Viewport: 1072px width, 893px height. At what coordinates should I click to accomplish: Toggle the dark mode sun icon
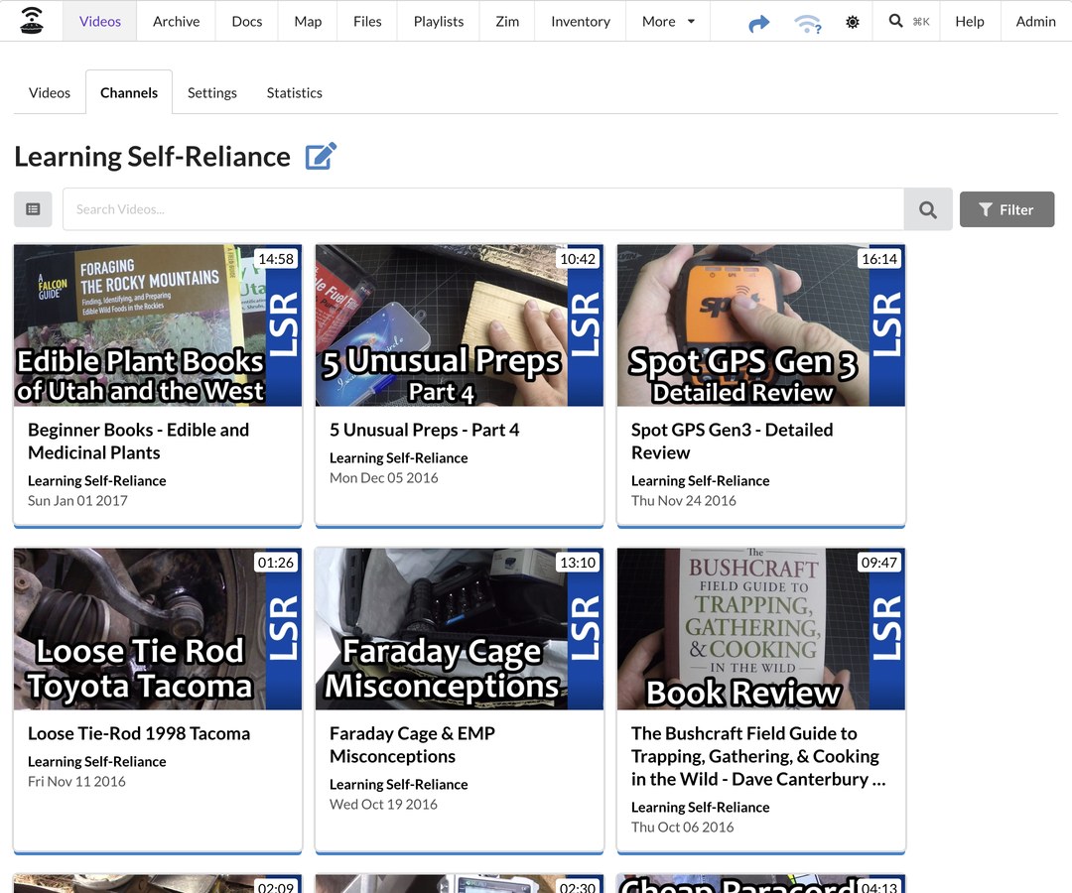pyautogui.click(x=852, y=22)
